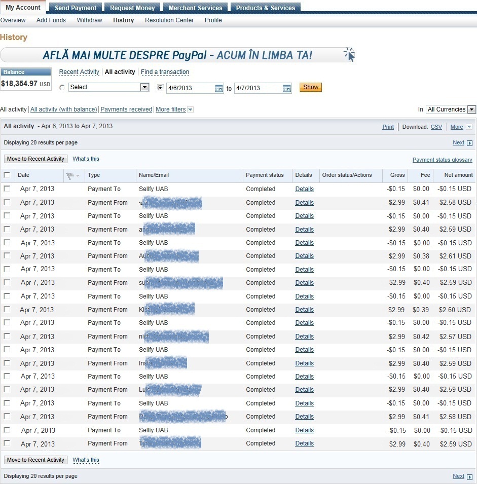Open the flag column sort arrow
This screenshot has width=477, height=484.
point(78,176)
